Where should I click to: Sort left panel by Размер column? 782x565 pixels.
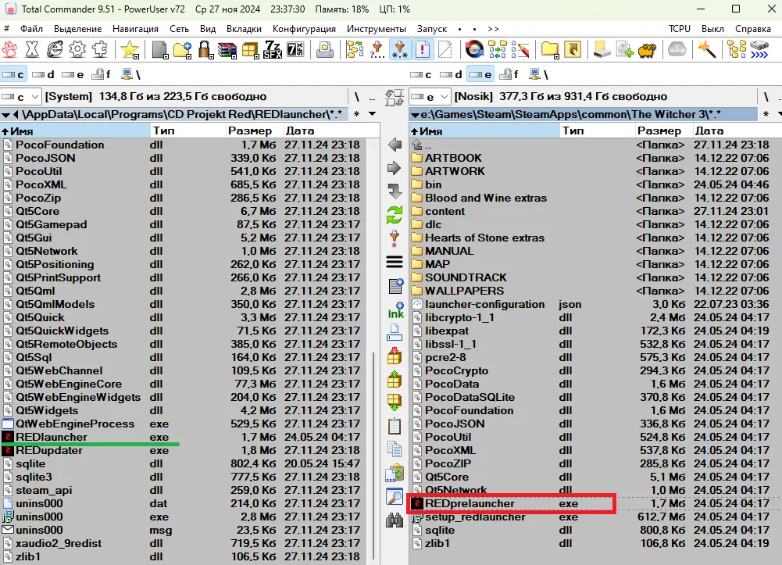pyautogui.click(x=253, y=131)
